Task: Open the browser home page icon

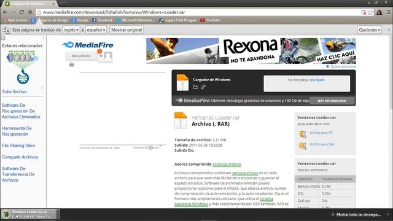Action: (30, 12)
